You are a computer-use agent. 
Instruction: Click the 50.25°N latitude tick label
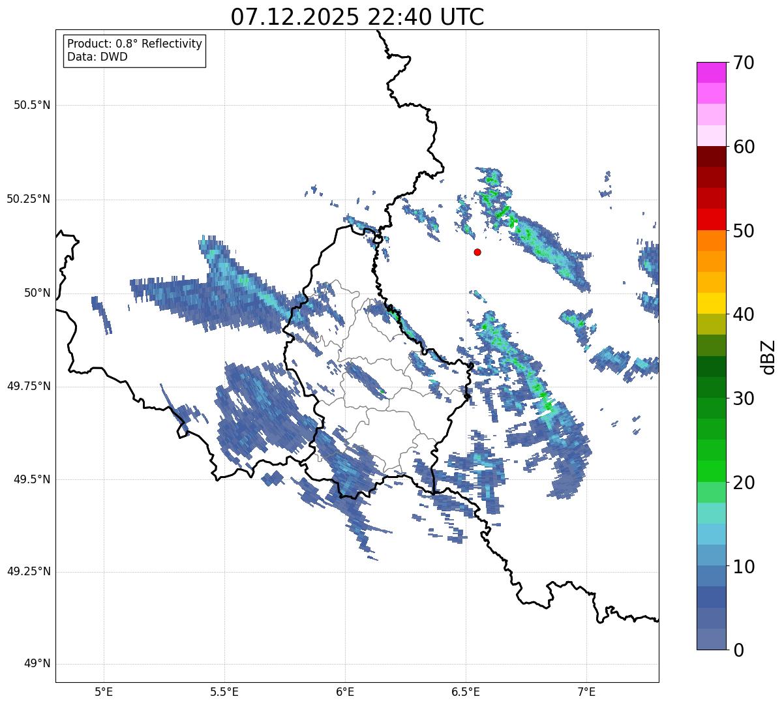[28, 199]
